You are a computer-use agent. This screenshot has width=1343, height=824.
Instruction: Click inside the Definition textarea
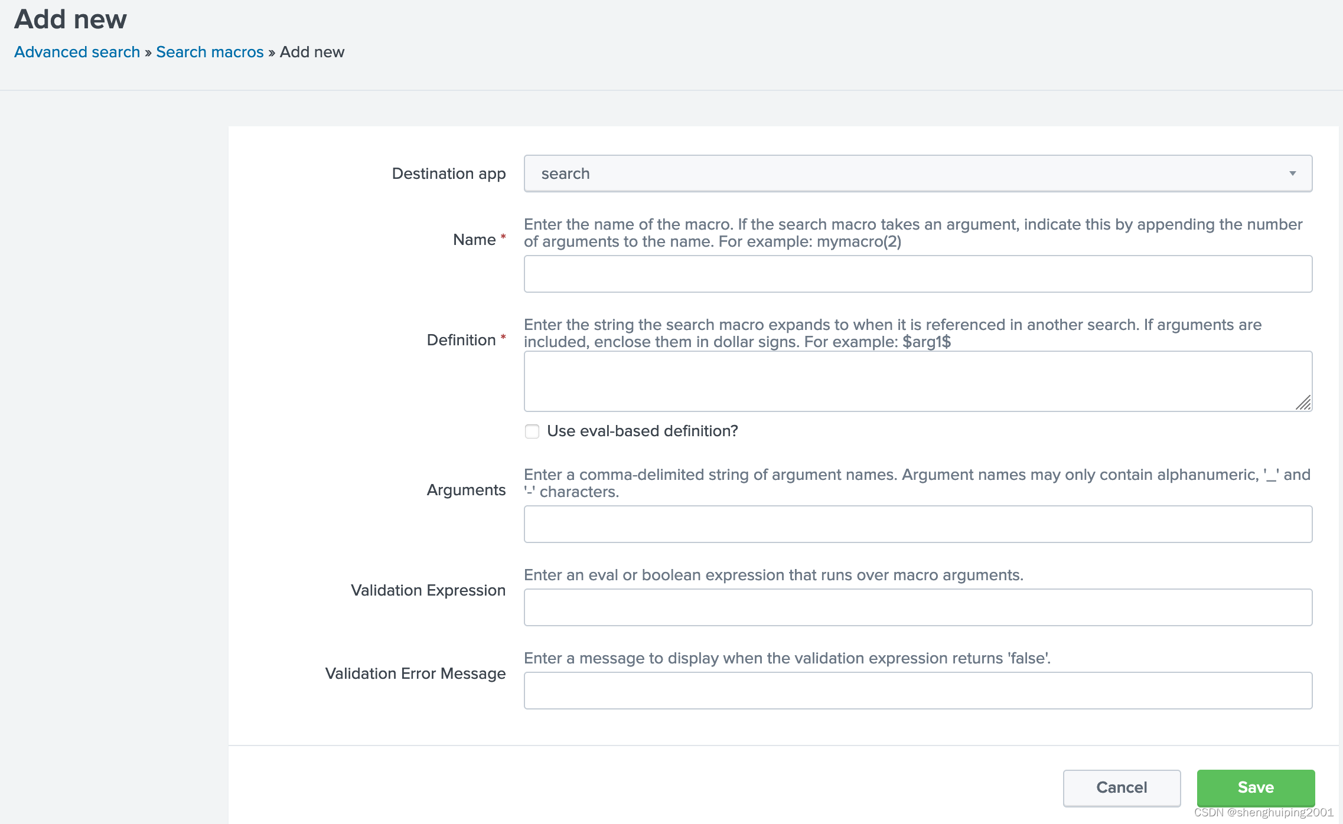pos(917,381)
